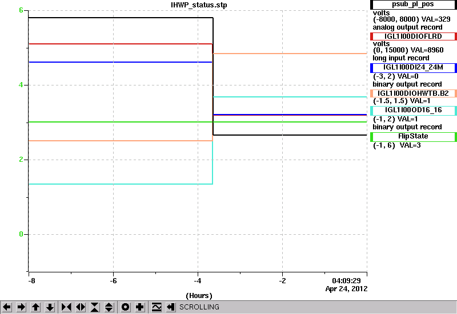This screenshot has width=457, height=314.
Task: Select the IGL1I00OD16_16 curve legend
Action: tap(413, 110)
